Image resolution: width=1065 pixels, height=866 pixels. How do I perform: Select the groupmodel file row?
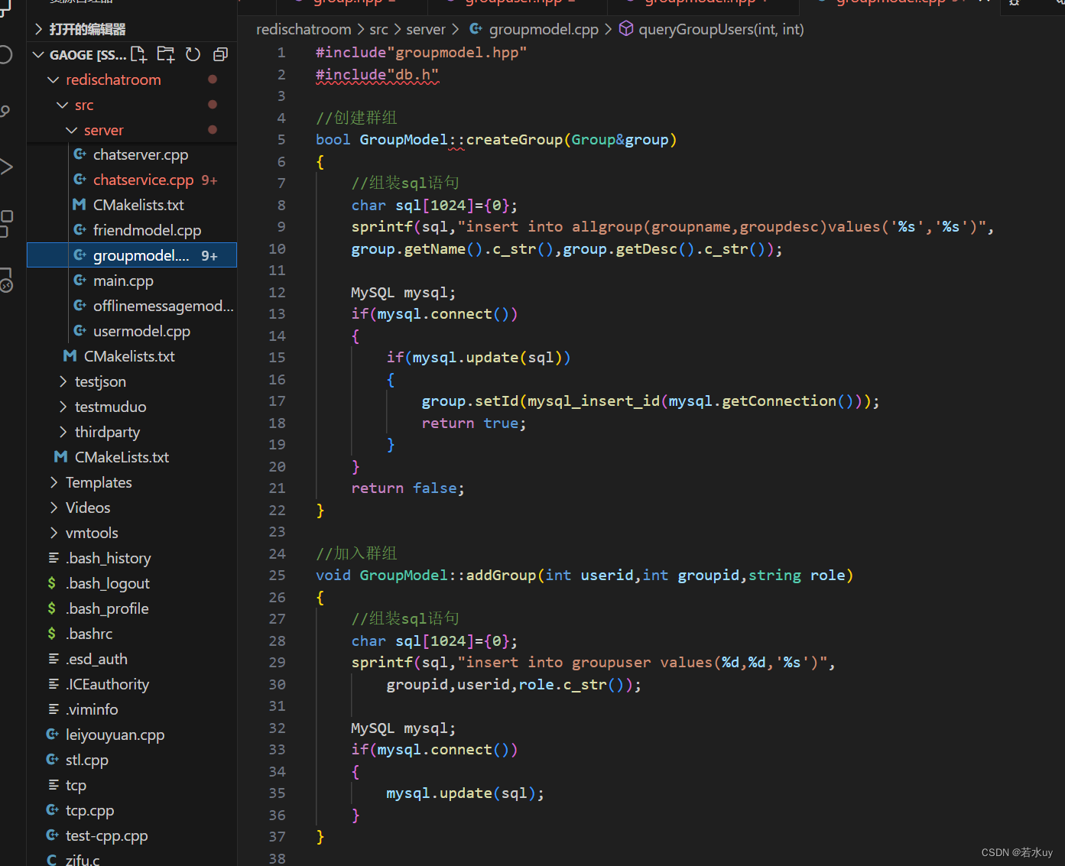[132, 255]
